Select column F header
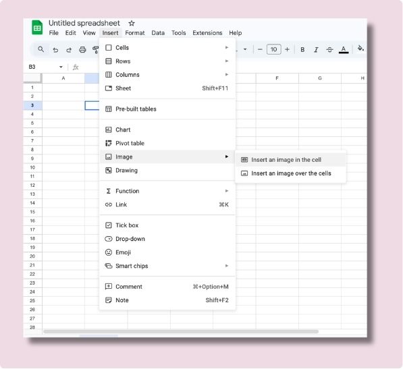 [x=277, y=78]
